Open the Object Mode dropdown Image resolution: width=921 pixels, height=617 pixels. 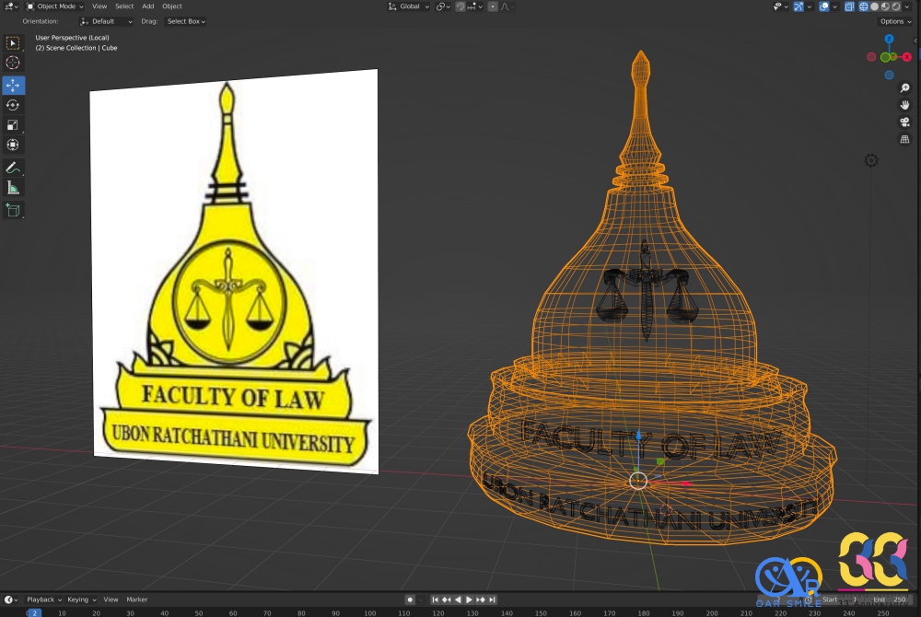pos(54,6)
